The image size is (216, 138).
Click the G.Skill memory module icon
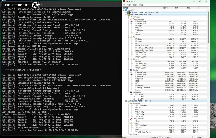(128, 101)
